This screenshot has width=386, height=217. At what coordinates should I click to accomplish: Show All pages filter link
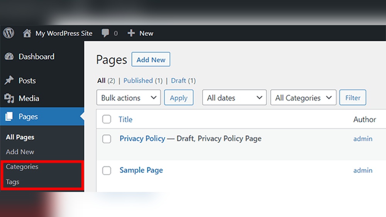click(101, 81)
